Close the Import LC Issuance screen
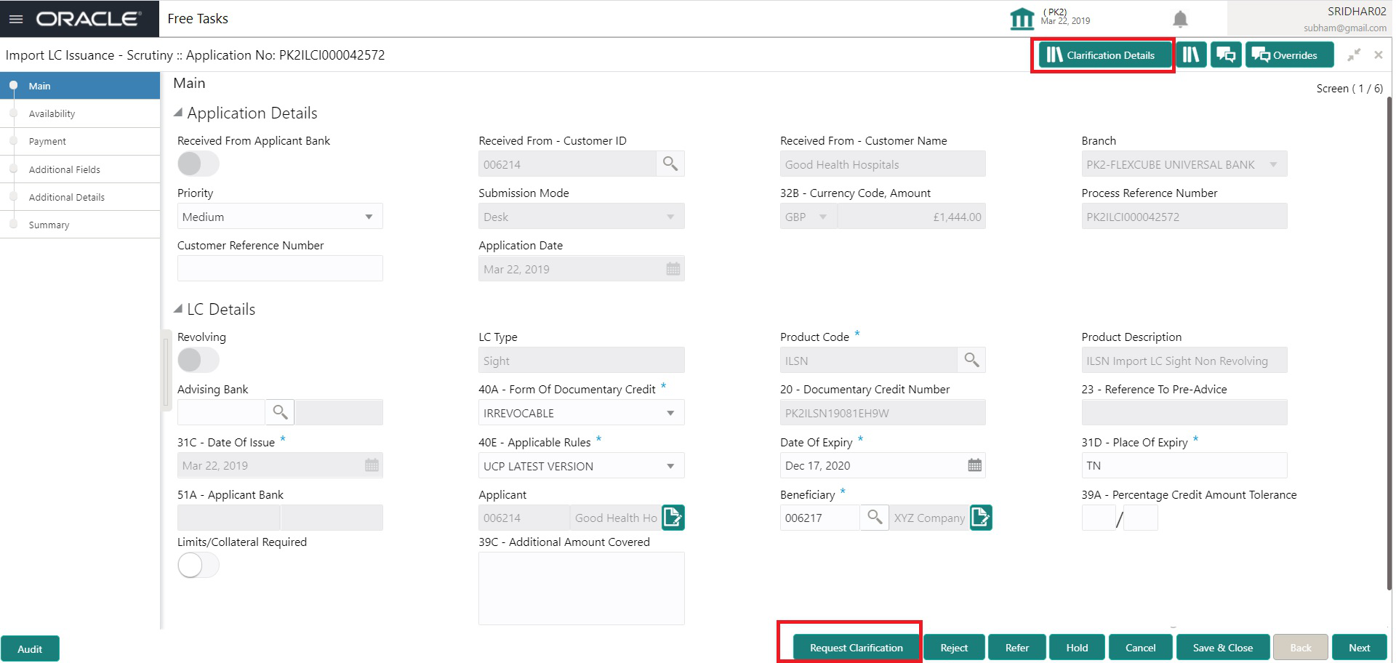This screenshot has width=1396, height=663. click(1378, 55)
